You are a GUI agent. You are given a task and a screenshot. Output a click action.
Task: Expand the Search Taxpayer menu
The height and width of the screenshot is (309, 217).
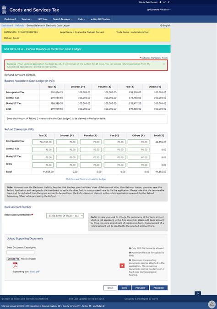click(x=63, y=19)
